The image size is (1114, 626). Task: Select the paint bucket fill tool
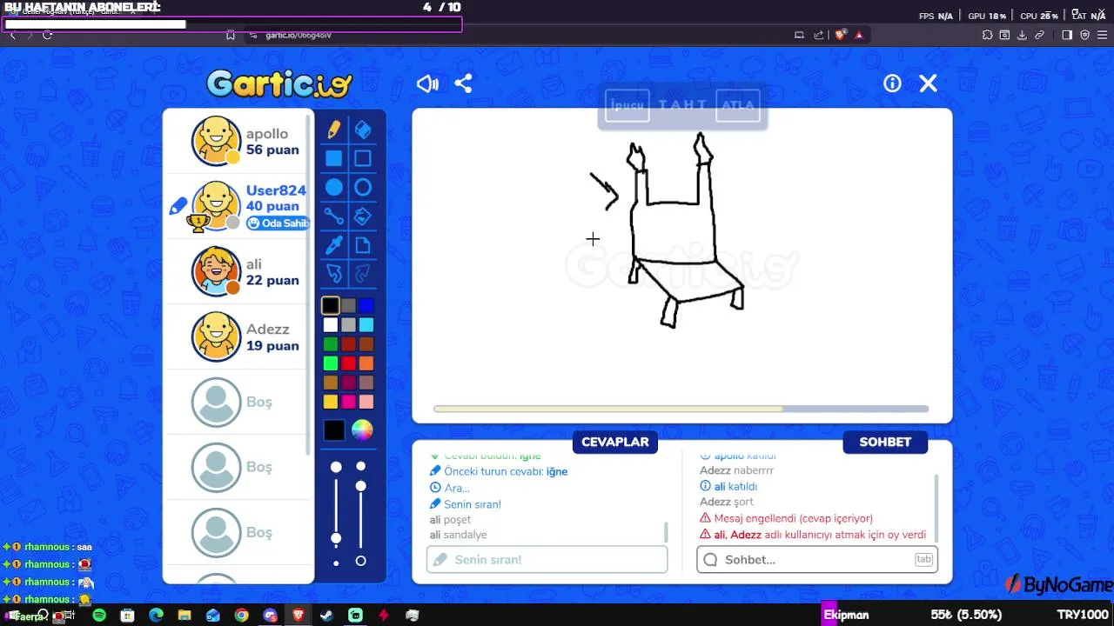point(363,216)
